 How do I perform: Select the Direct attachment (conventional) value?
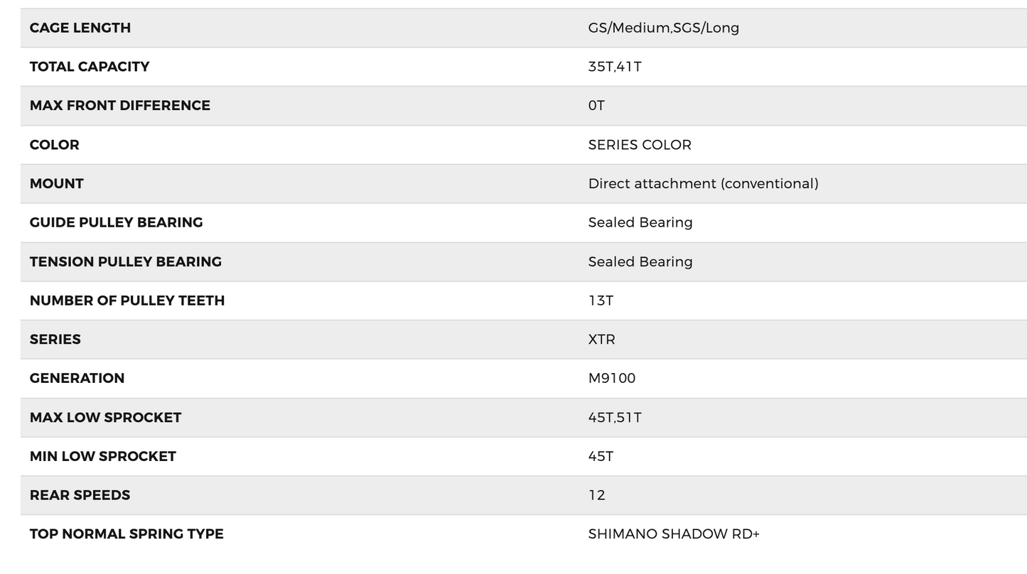click(x=703, y=184)
